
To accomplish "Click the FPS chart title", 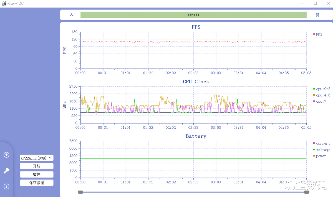I will click(x=196, y=27).
